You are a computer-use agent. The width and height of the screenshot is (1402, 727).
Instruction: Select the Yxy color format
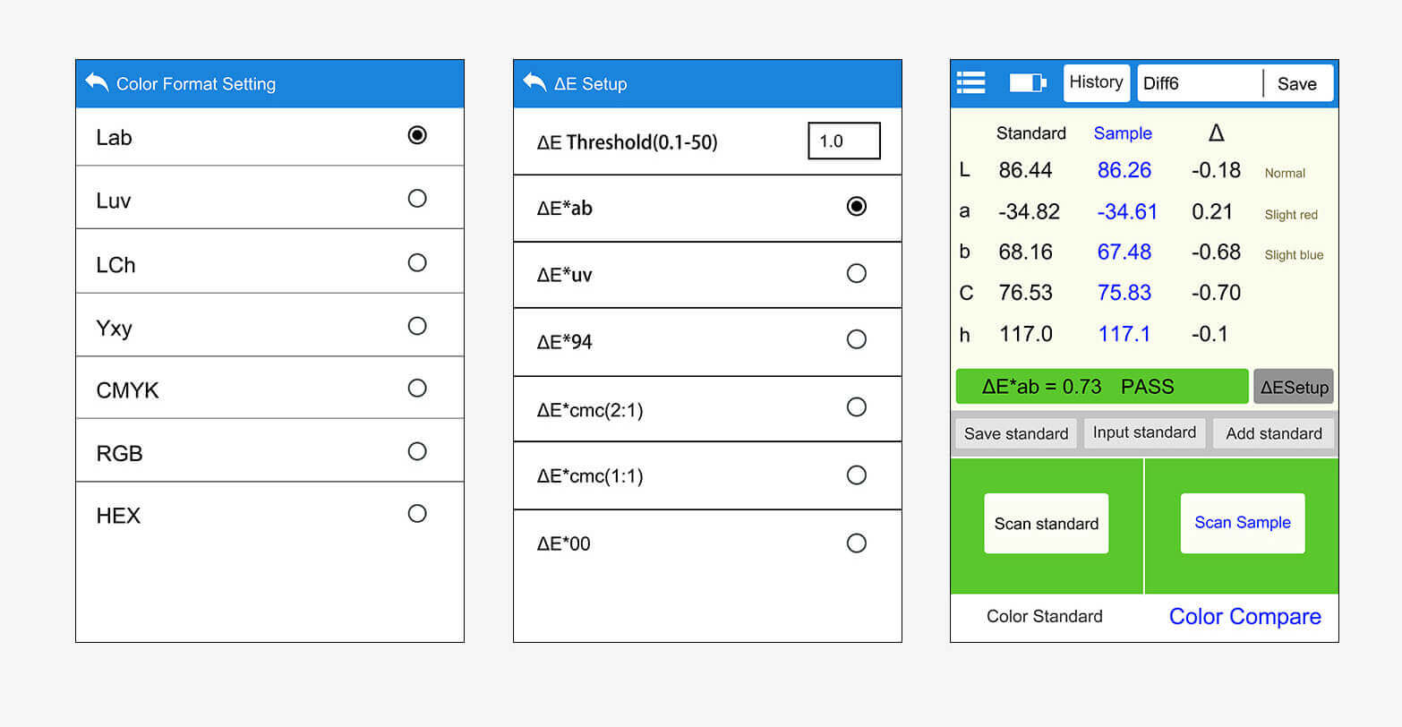pyautogui.click(x=269, y=325)
